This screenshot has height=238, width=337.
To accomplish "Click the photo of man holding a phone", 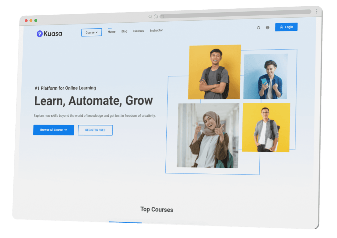I will click(x=265, y=76).
